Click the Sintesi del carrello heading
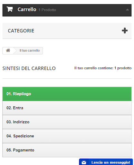 [29, 68]
